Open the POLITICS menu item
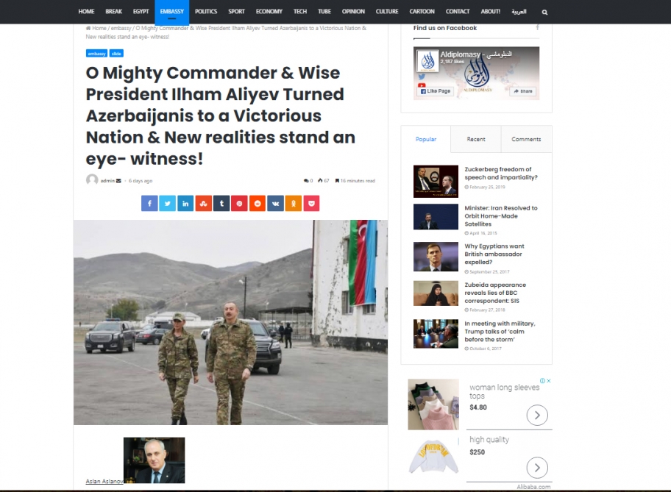This screenshot has height=492, width=671. click(x=206, y=12)
